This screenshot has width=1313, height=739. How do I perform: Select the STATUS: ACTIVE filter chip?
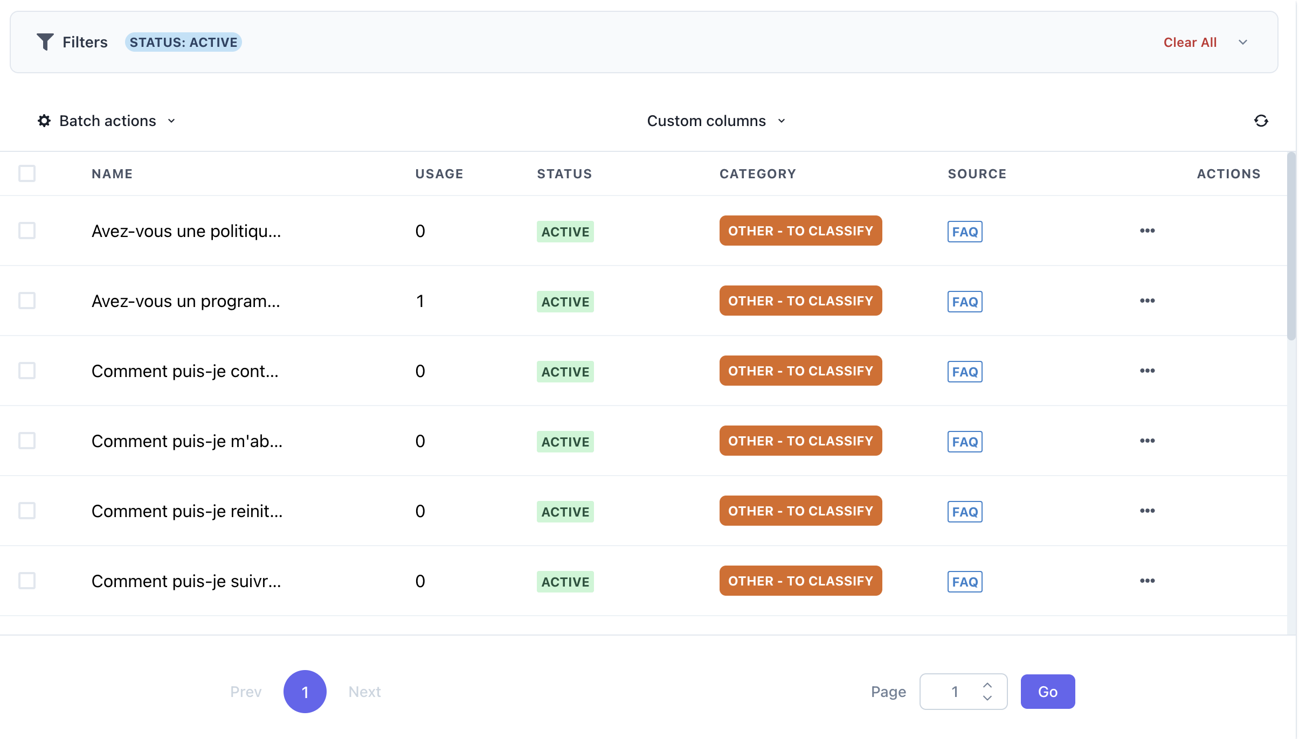184,41
